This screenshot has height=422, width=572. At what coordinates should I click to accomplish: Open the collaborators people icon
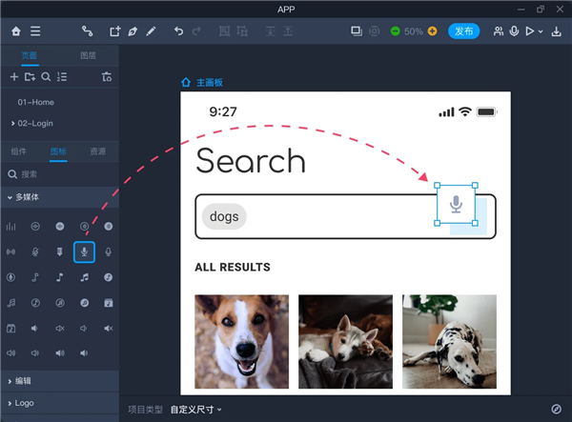[499, 31]
